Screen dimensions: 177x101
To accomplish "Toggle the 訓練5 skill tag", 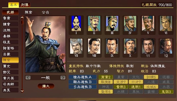I will pos(151,77).
